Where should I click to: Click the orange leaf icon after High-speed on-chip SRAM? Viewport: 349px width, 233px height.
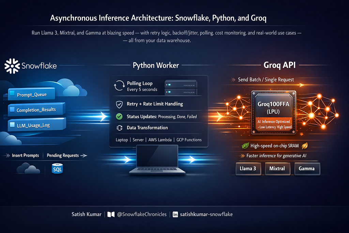(305, 146)
